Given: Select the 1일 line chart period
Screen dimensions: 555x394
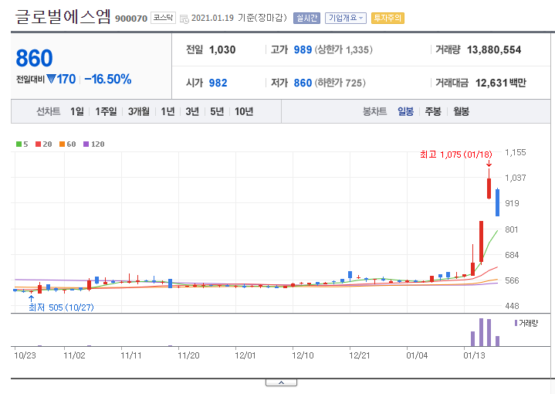Looking at the screenshot, I should 77,111.
